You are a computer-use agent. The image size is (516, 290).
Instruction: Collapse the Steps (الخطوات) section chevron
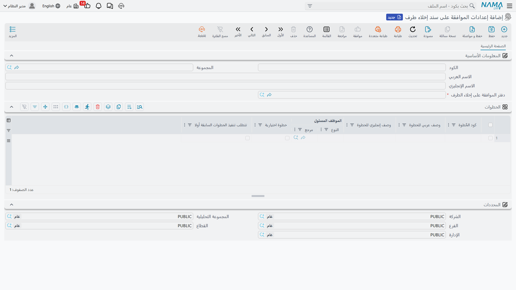click(12, 107)
